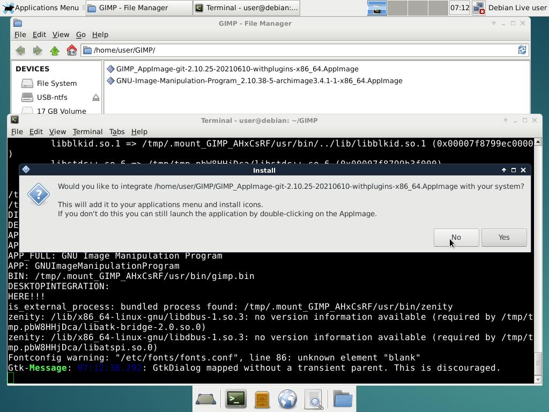549x412 pixels.
Task: Click the File Manager window title bar icon
Action: click(18, 23)
